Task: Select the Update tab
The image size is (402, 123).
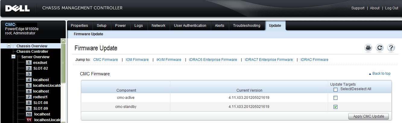Action: point(275,26)
